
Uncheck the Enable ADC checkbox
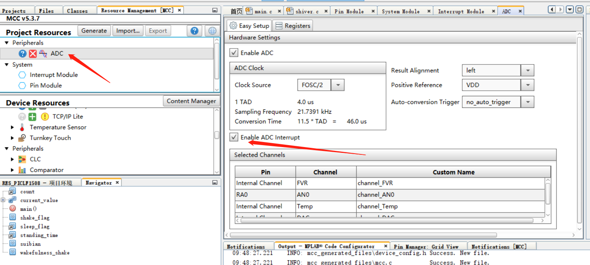[233, 53]
